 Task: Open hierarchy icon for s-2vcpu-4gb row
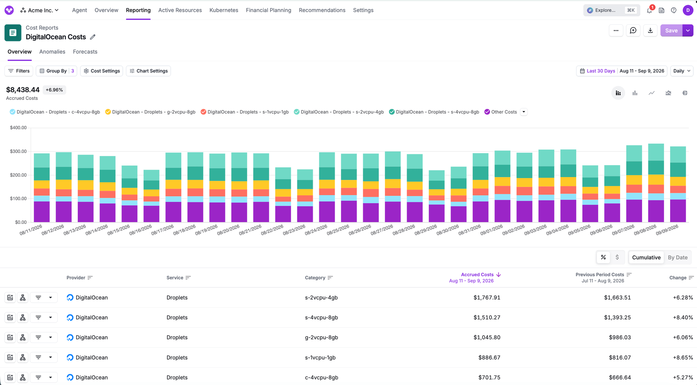23,298
